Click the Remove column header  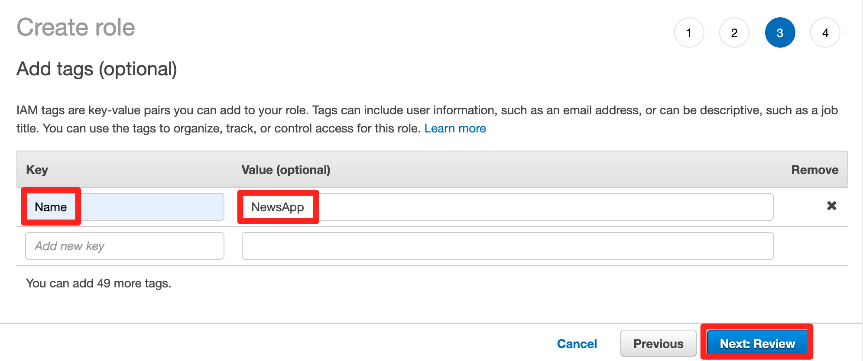click(814, 170)
